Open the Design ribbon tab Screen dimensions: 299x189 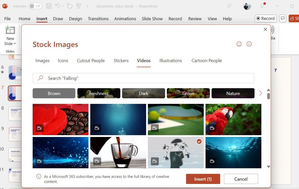tap(75, 18)
